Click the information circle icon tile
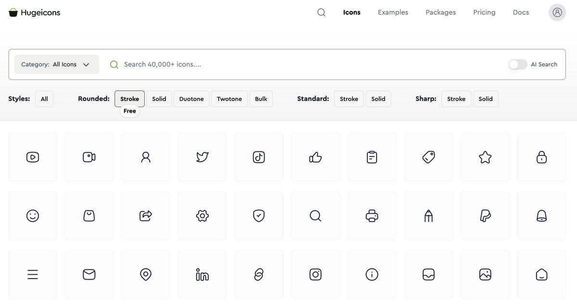This screenshot has width=577, height=306. [x=372, y=274]
